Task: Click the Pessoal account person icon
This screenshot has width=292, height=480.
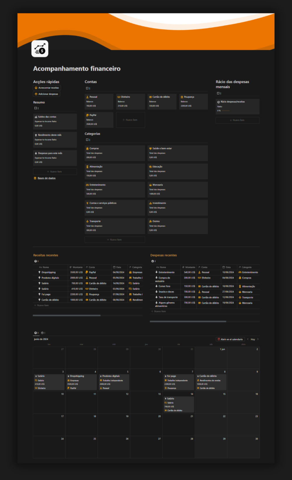Action: (87, 97)
